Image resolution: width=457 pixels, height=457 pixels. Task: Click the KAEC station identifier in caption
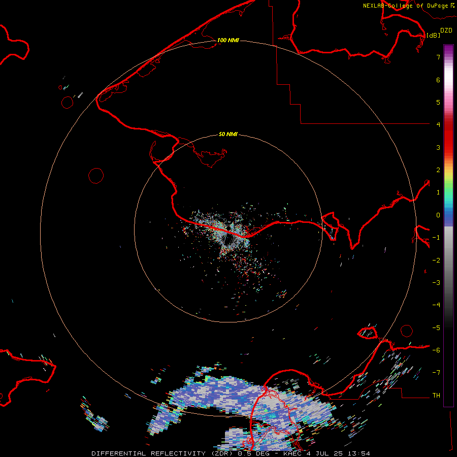tap(292, 453)
